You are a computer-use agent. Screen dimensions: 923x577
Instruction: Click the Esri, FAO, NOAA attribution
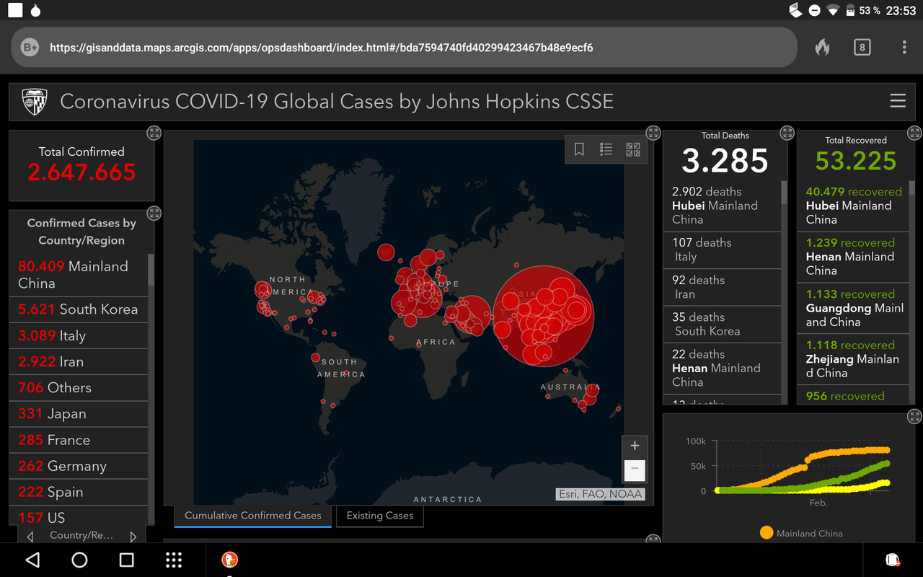[600, 494]
